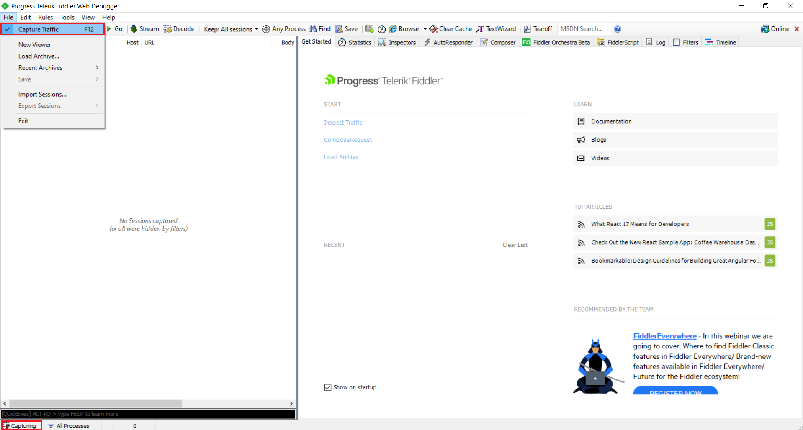Open the Composer tab
803x430 pixels.
[498, 42]
